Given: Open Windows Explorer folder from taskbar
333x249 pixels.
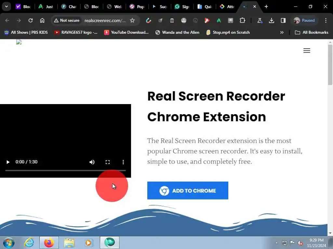Looking at the screenshot, I should pos(69,243).
